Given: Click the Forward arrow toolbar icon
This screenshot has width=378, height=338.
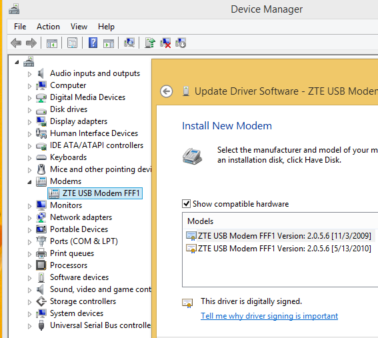Looking at the screenshot, I should pyautogui.click(x=31, y=43).
